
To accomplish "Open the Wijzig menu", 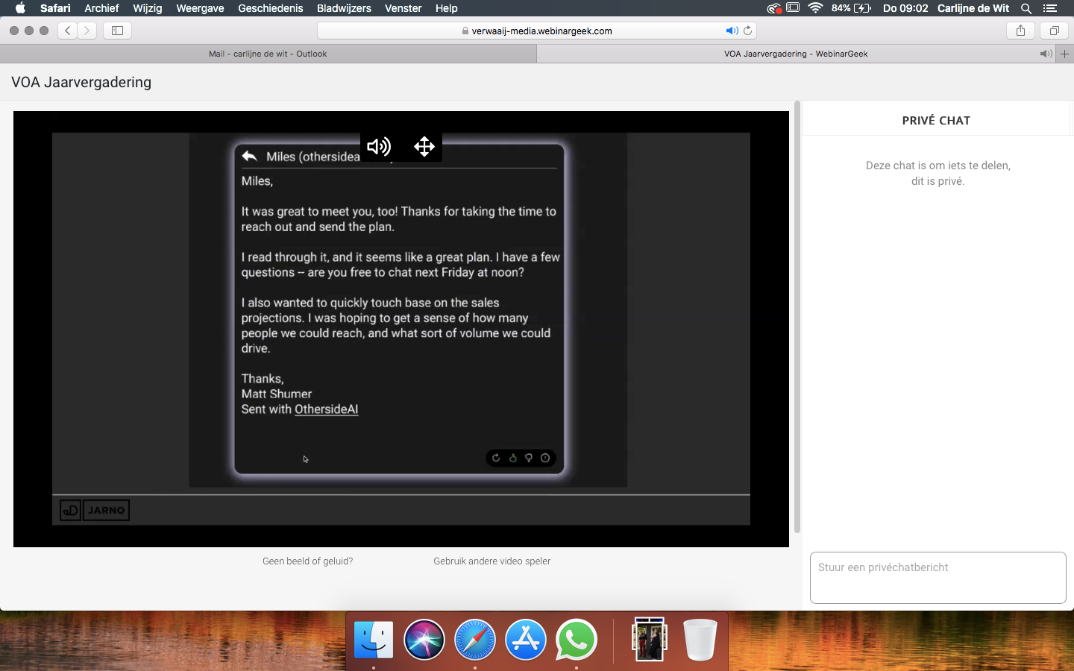I will [147, 8].
